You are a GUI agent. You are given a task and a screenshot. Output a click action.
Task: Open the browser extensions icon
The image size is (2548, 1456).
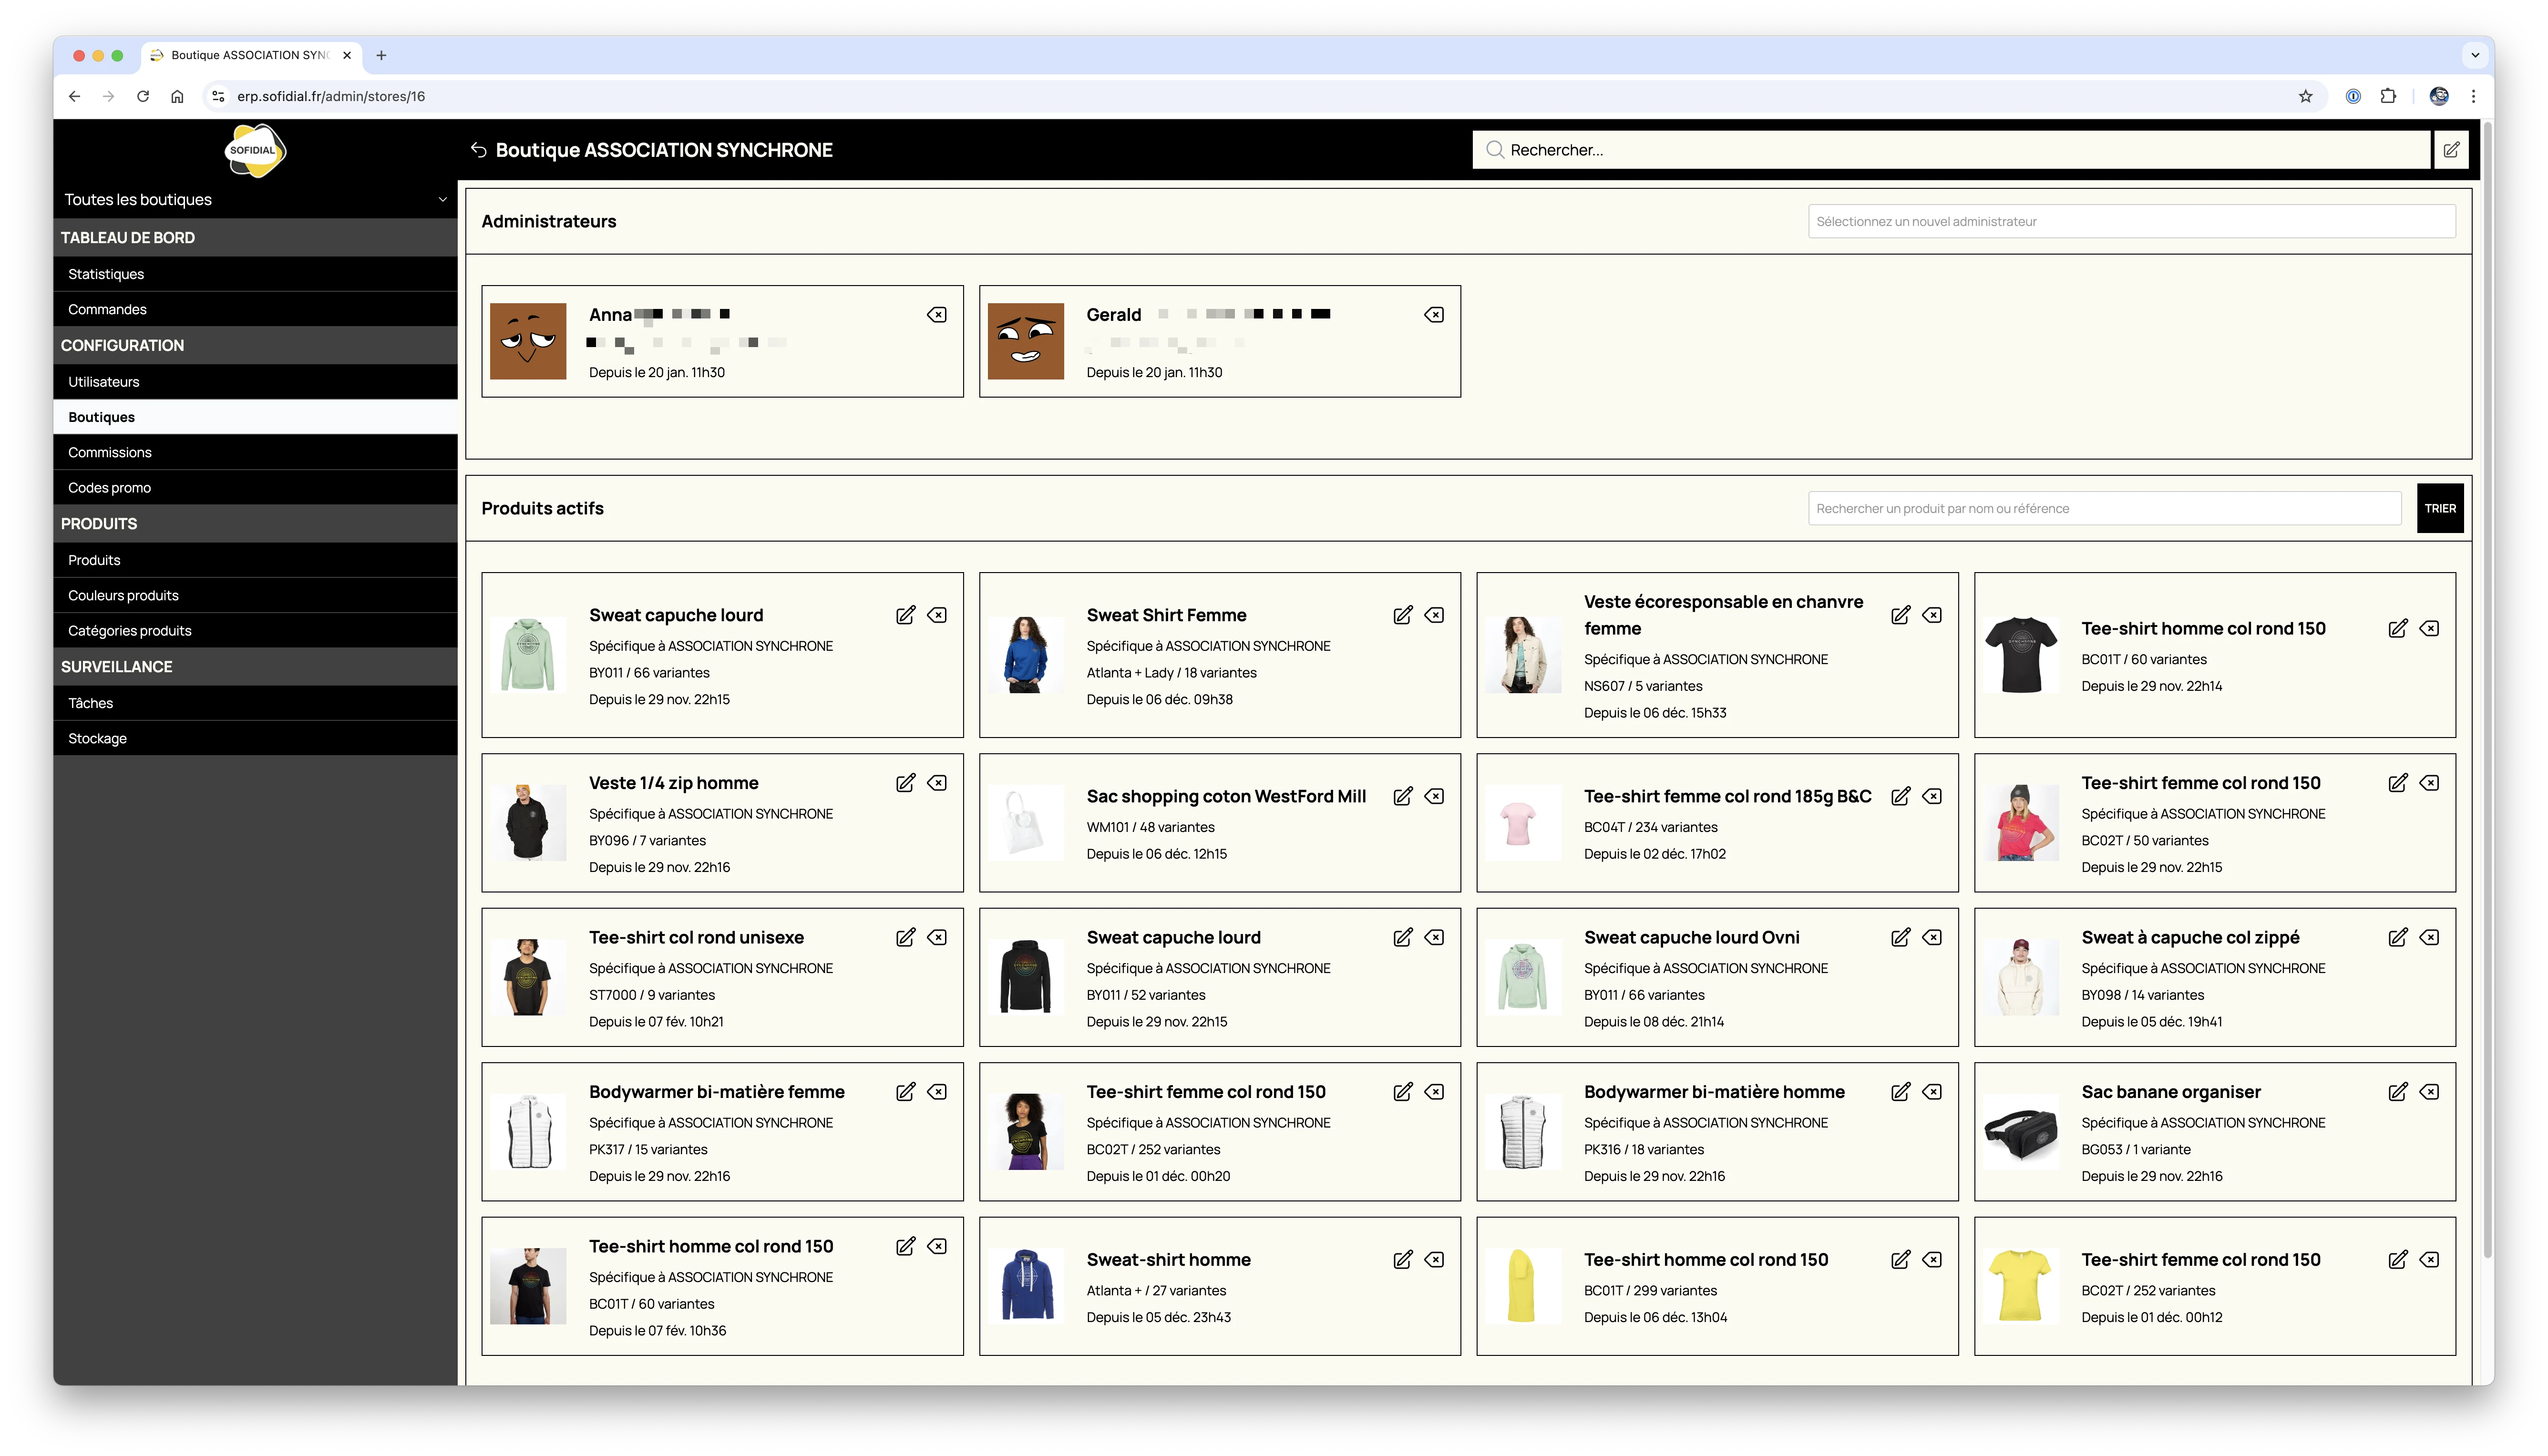click(2388, 96)
